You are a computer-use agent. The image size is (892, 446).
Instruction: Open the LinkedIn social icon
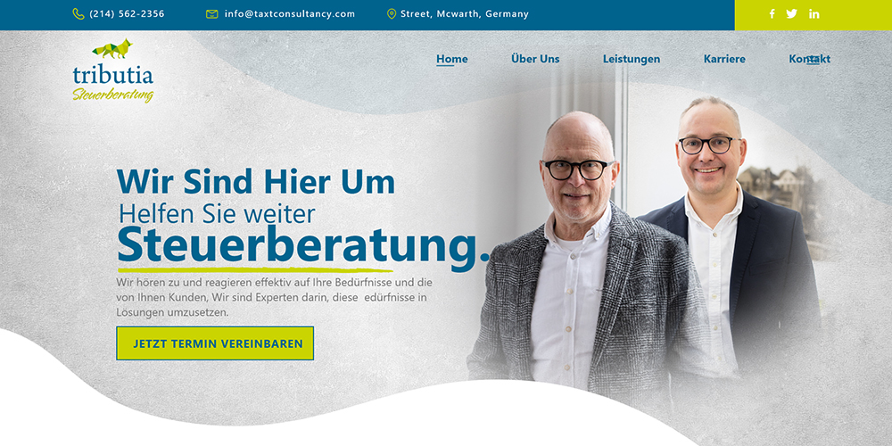pyautogui.click(x=814, y=14)
